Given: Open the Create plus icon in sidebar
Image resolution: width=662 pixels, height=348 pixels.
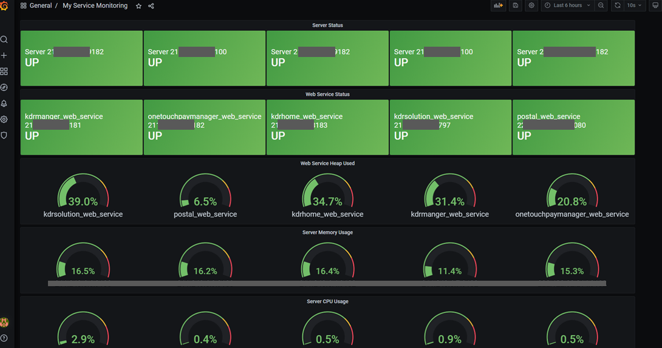Looking at the screenshot, I should tap(4, 56).
